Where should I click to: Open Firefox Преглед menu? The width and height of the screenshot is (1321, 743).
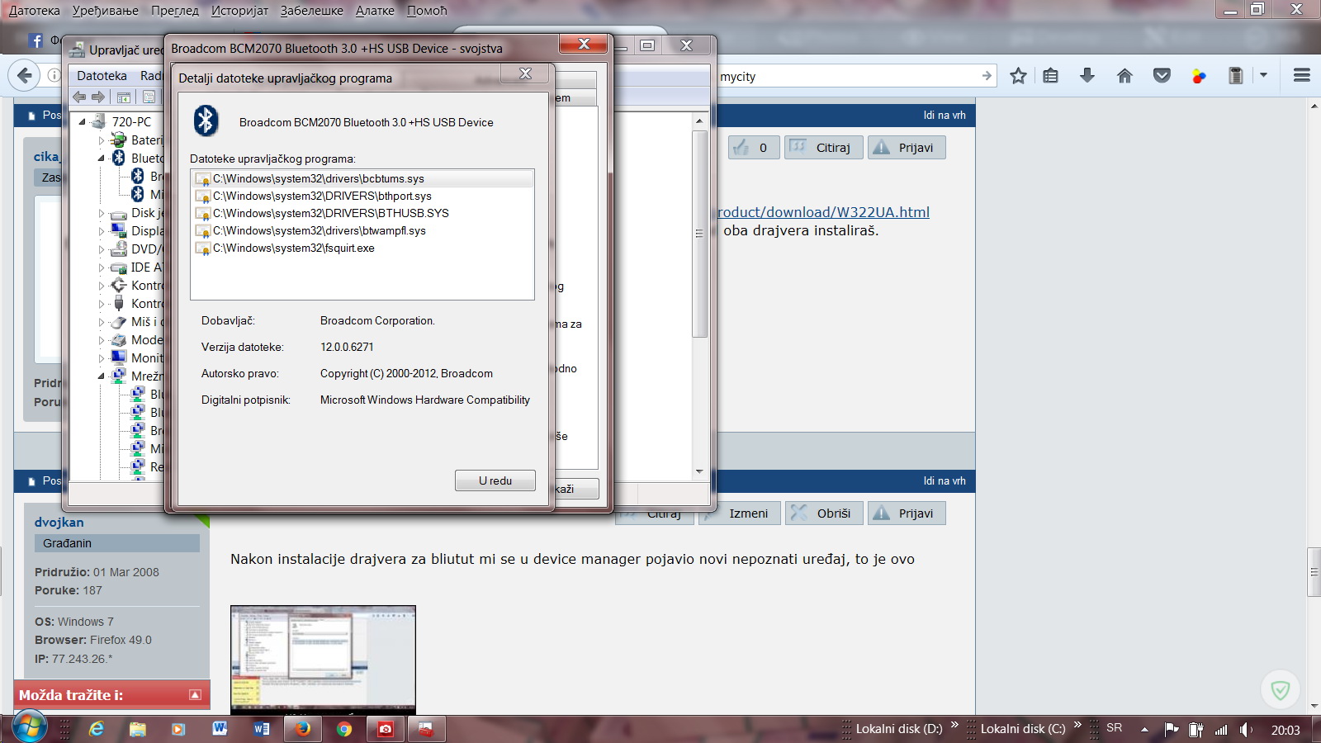click(175, 11)
